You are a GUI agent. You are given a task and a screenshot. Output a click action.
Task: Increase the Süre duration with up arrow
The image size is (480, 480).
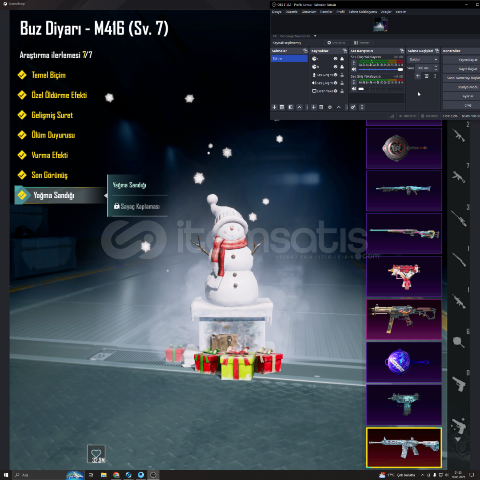point(436,66)
